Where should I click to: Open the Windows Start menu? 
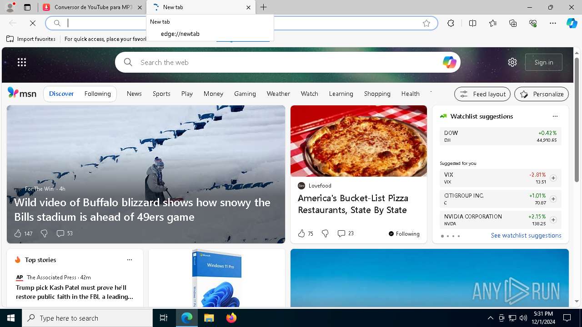[11, 318]
